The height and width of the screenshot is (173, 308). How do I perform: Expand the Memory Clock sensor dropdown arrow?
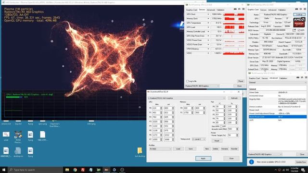click(208, 19)
